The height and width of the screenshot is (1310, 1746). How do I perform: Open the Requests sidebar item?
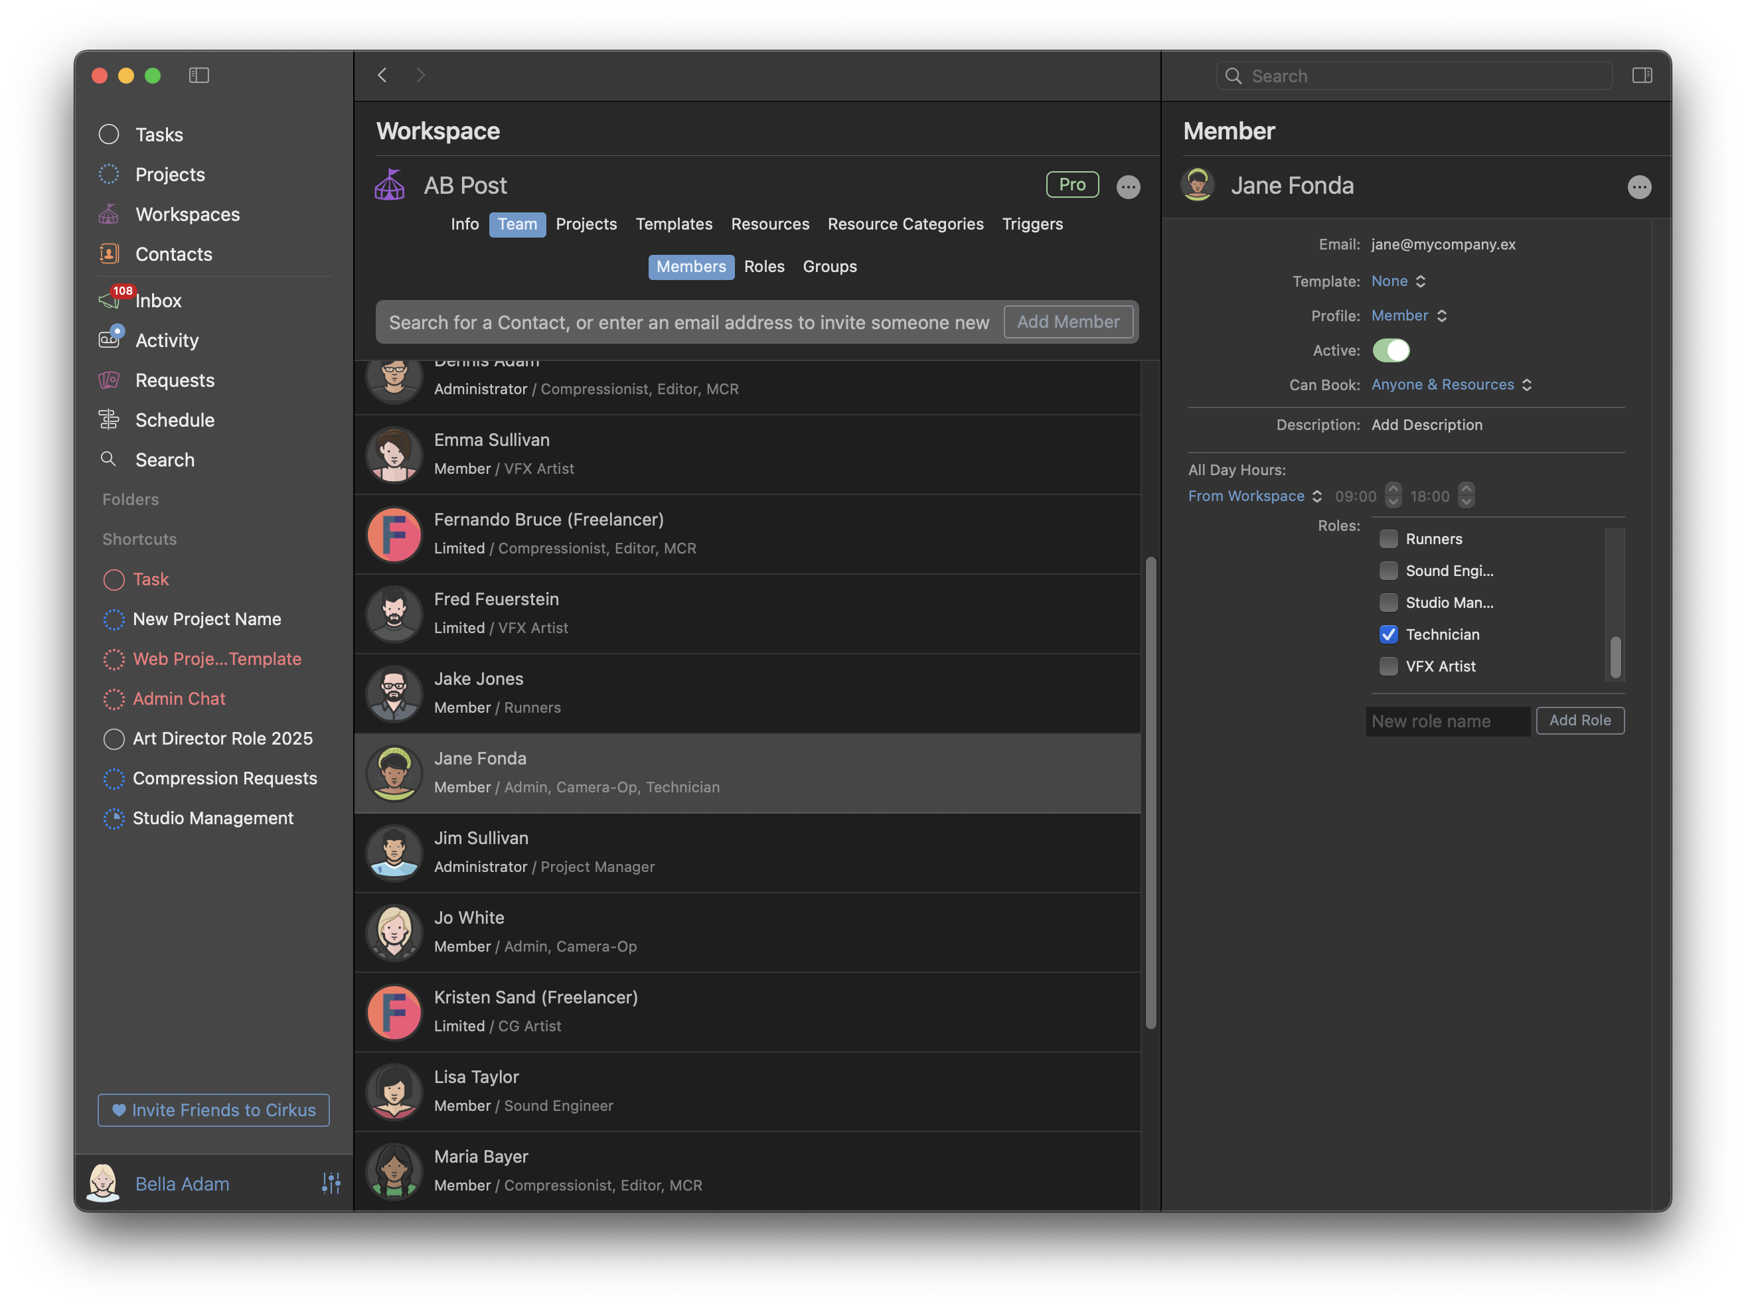[175, 380]
